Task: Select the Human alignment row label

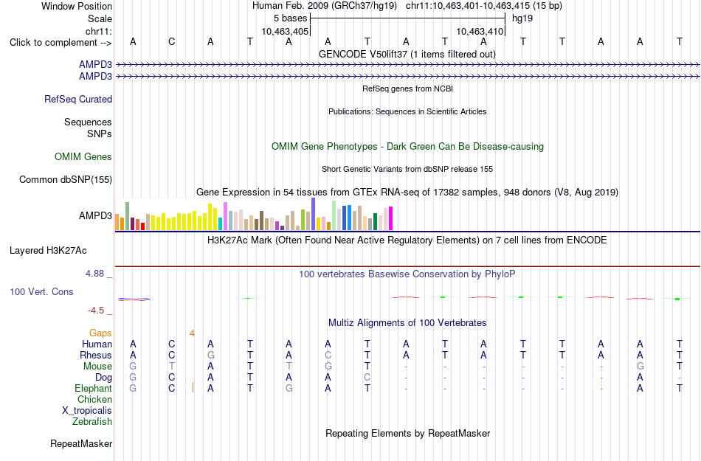Action: point(97,344)
